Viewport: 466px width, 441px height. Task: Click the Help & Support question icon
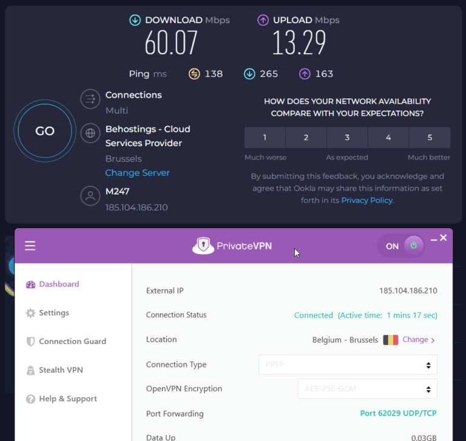[30, 399]
